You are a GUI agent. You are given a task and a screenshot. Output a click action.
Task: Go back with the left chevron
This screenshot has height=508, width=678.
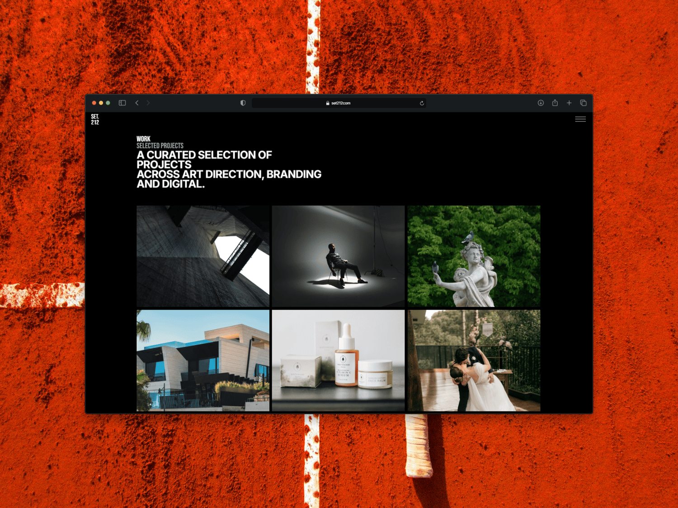(137, 103)
